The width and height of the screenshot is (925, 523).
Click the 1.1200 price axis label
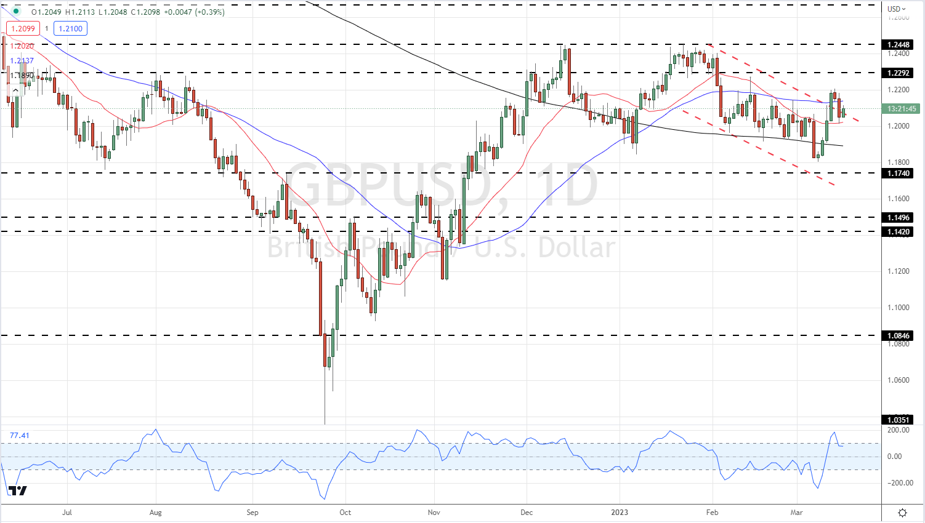tap(898, 271)
